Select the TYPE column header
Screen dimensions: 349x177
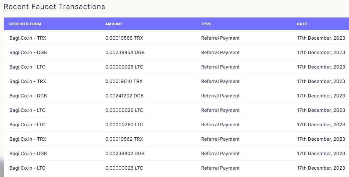tap(206, 24)
